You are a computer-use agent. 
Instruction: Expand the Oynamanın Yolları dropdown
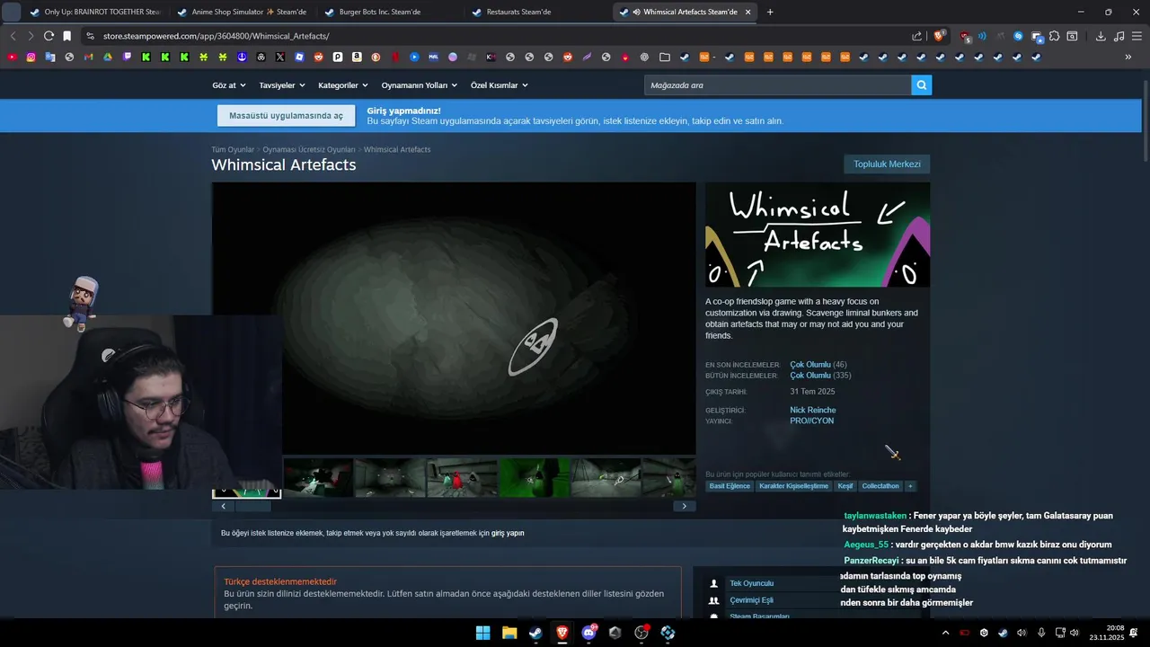[x=420, y=85]
